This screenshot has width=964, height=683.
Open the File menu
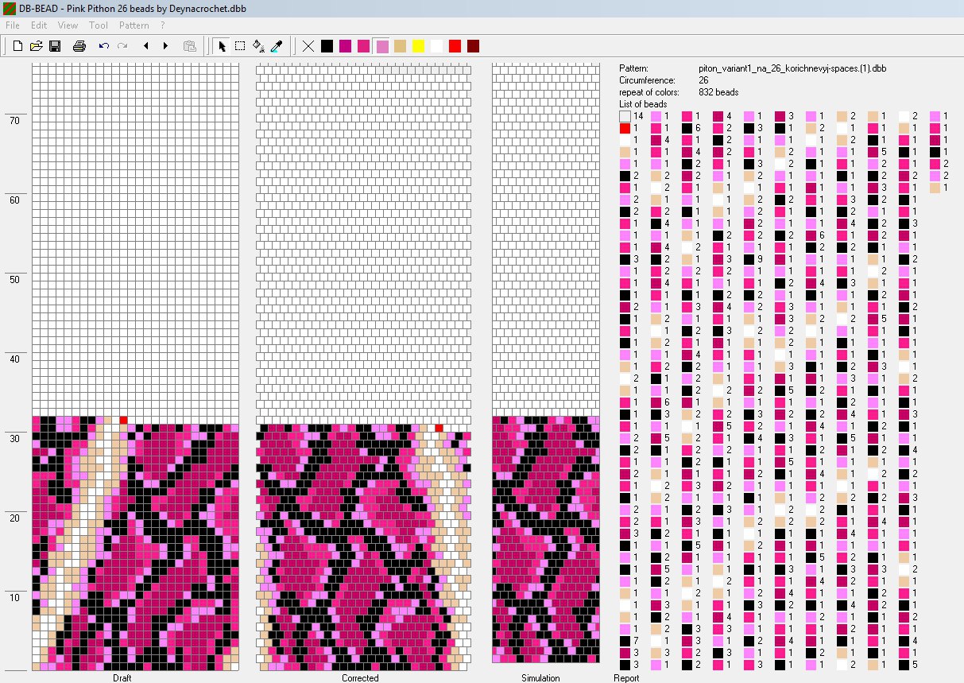pos(13,25)
